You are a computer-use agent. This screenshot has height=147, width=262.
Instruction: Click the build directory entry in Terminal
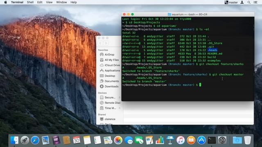pos(212,57)
